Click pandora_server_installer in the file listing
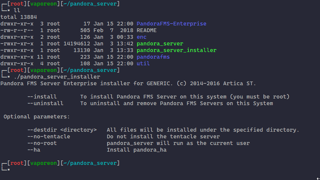 pos(177,50)
